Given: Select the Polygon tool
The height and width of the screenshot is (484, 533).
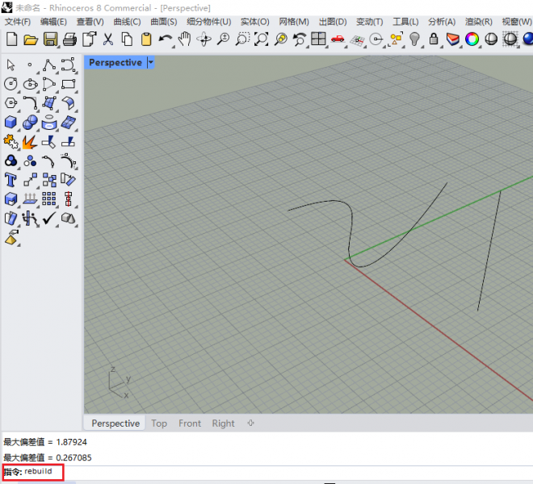Looking at the screenshot, I should 11,103.
